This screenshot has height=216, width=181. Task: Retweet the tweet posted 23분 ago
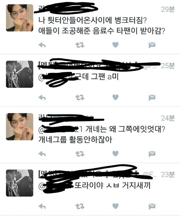pos(80,206)
